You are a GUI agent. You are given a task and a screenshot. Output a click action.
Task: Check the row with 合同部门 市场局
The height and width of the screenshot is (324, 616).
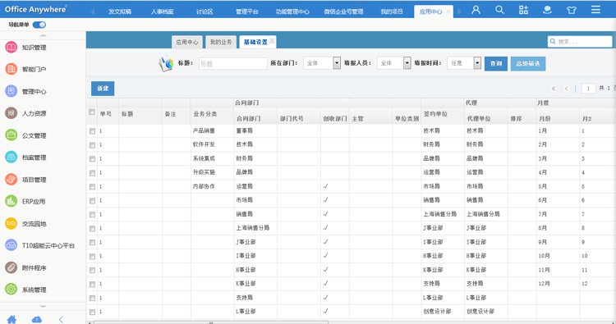[92, 201]
